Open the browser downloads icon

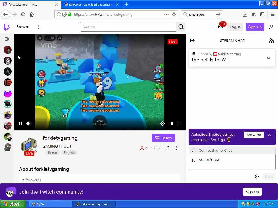coord(245,15)
